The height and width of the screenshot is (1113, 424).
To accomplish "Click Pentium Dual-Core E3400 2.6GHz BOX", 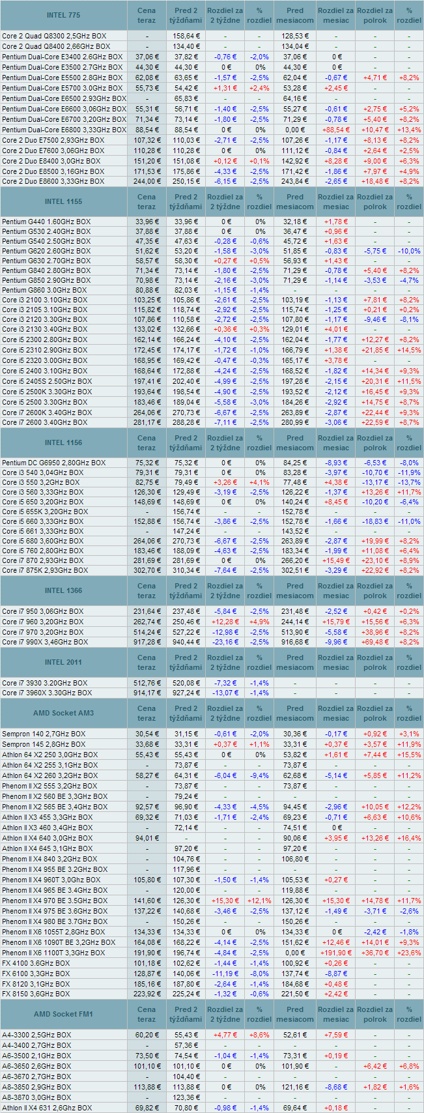I will tap(62, 57).
